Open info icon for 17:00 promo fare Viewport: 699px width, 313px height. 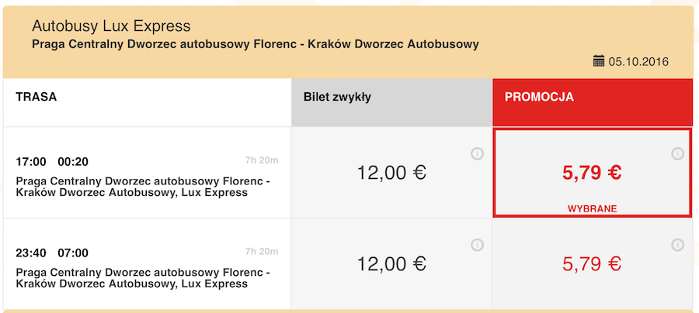(677, 154)
